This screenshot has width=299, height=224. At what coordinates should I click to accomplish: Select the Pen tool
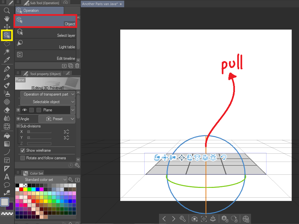click(7, 69)
